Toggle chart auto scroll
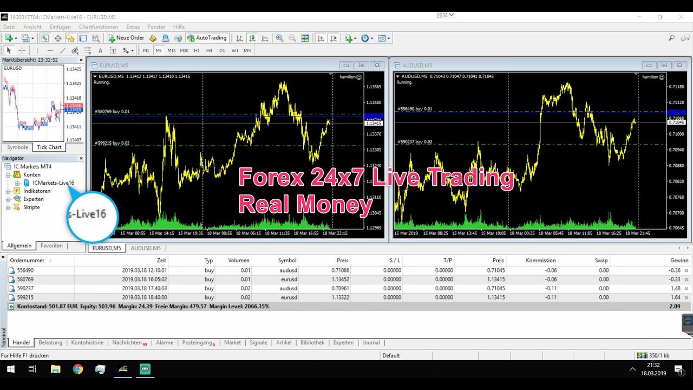 point(321,38)
